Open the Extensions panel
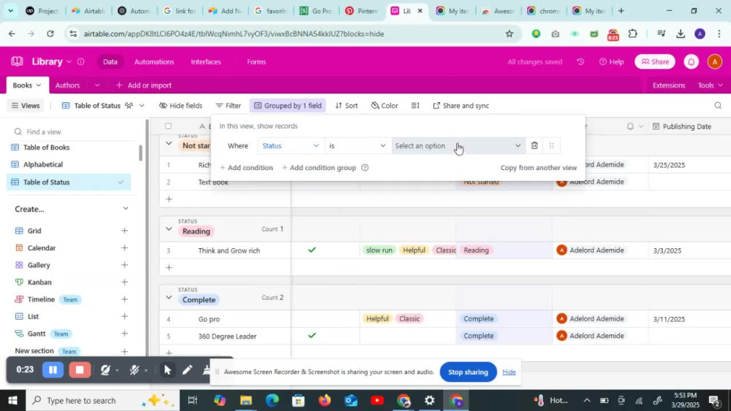The width and height of the screenshot is (731, 411). [x=669, y=85]
